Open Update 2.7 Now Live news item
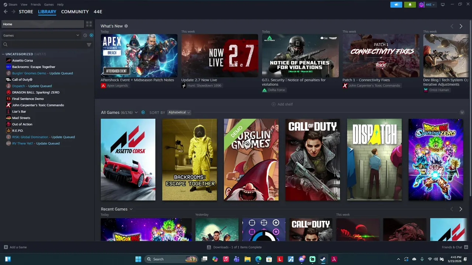This screenshot has width=472, height=265. tap(219, 56)
